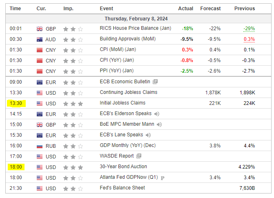Click the importance stars for Initial Jobless Claims
This screenshot has height=198, width=274.
pyautogui.click(x=73, y=103)
